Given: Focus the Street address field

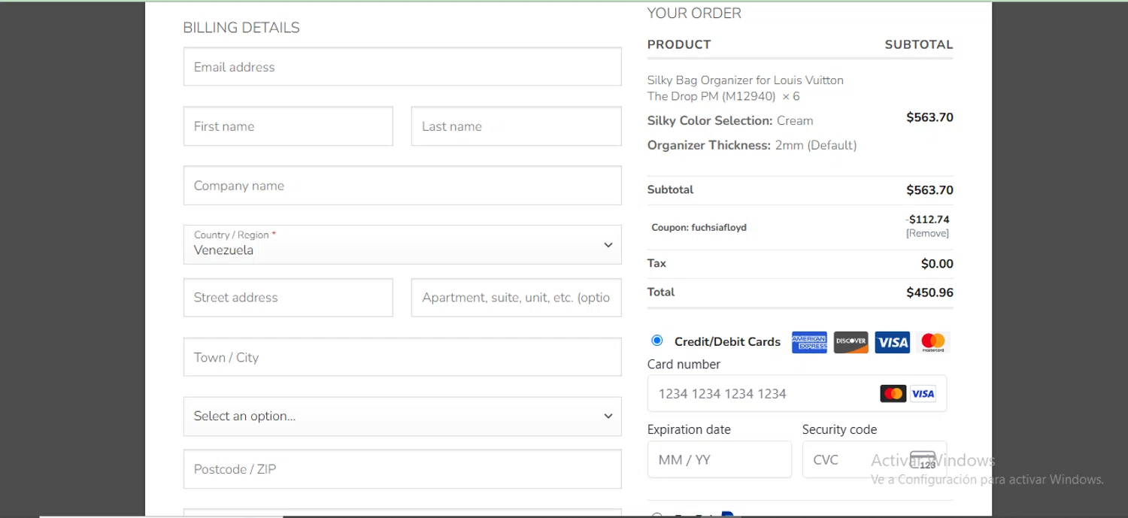Looking at the screenshot, I should tap(288, 298).
